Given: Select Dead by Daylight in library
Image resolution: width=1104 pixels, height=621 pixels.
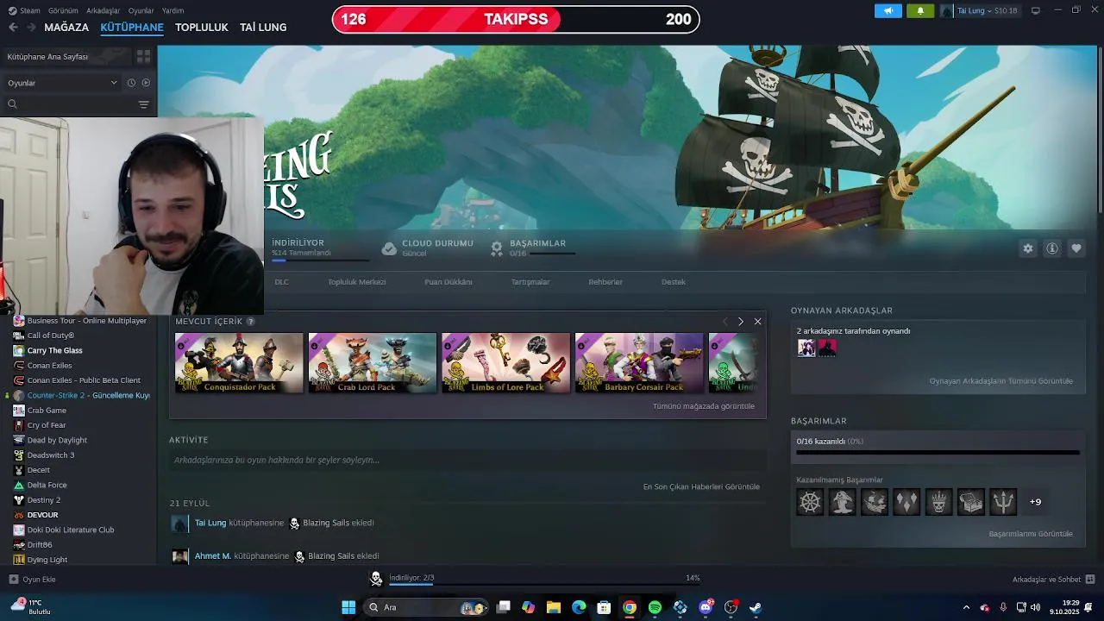Looking at the screenshot, I should 57,441.
